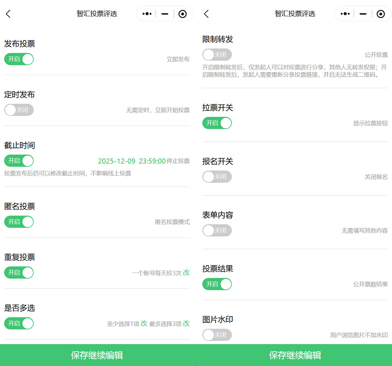Enable the 限制转发 toggle
The height and width of the screenshot is (366, 392).
click(x=217, y=55)
